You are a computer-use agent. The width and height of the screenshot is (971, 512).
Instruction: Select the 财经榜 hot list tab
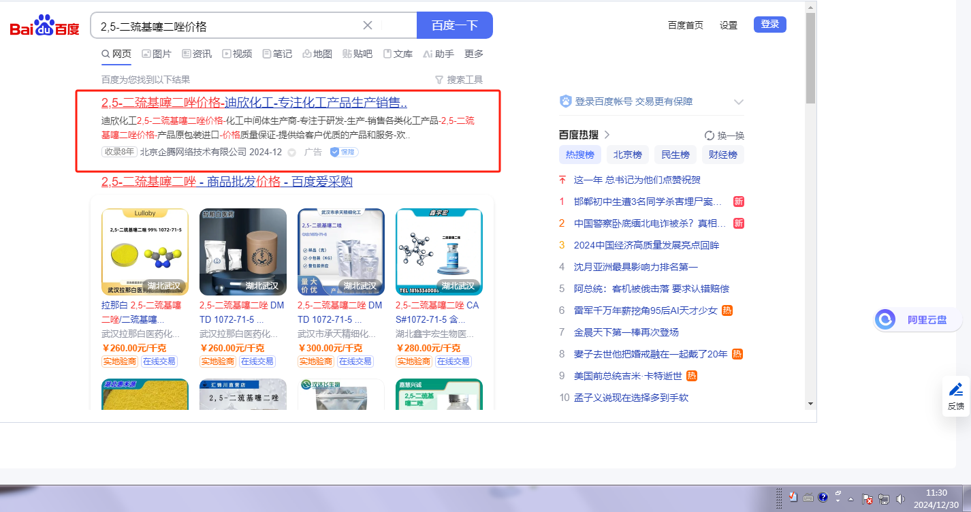tap(722, 155)
